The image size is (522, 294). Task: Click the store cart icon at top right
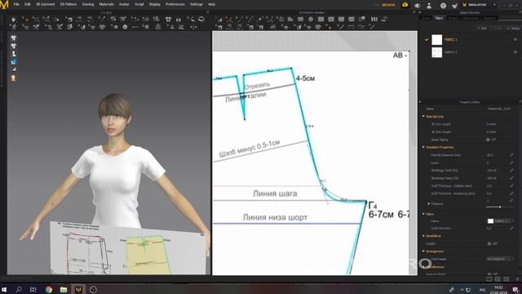pyautogui.click(x=454, y=6)
